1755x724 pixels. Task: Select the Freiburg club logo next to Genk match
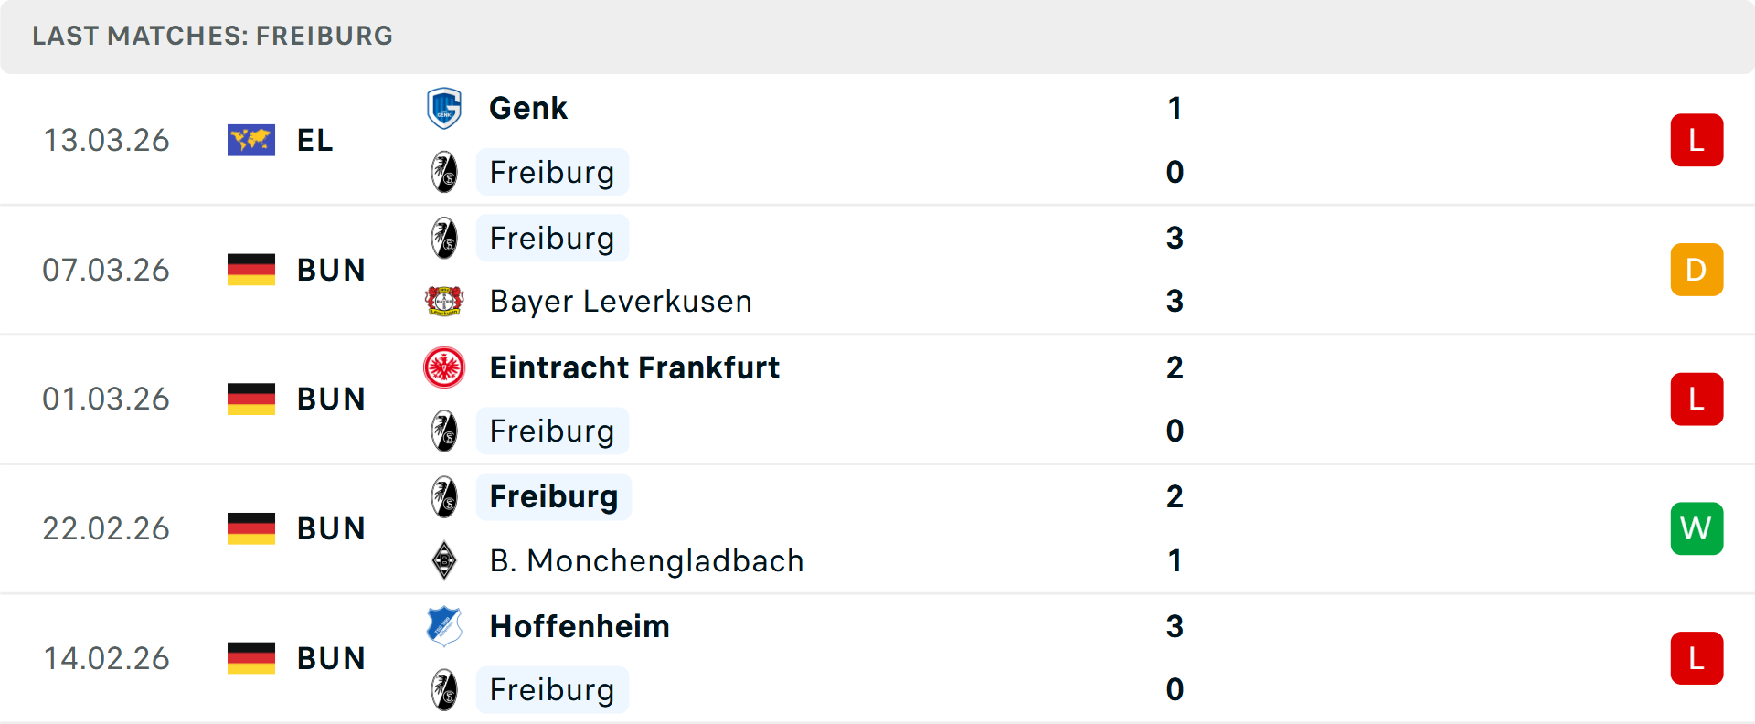point(444,172)
